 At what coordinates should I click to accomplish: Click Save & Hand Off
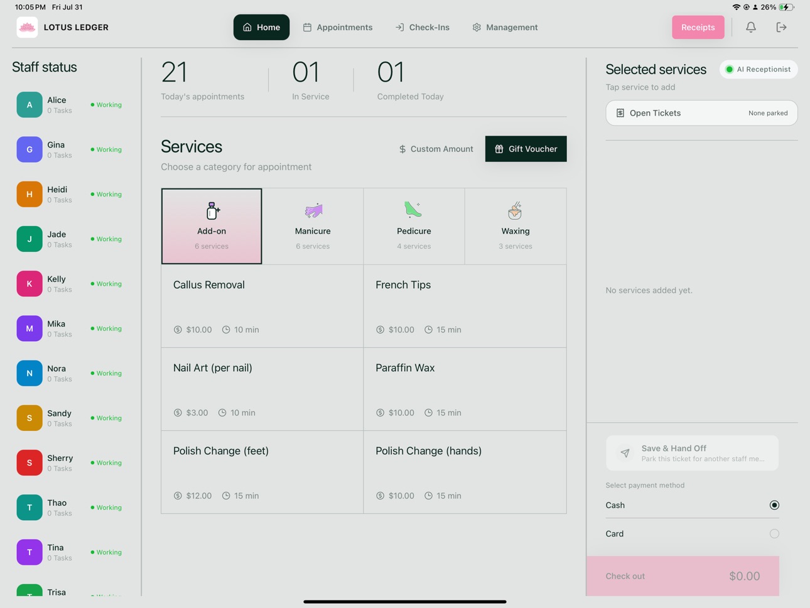[x=692, y=453]
